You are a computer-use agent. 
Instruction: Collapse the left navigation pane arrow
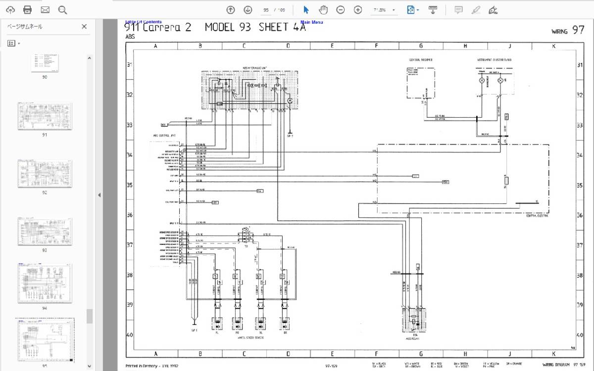[x=99, y=195]
